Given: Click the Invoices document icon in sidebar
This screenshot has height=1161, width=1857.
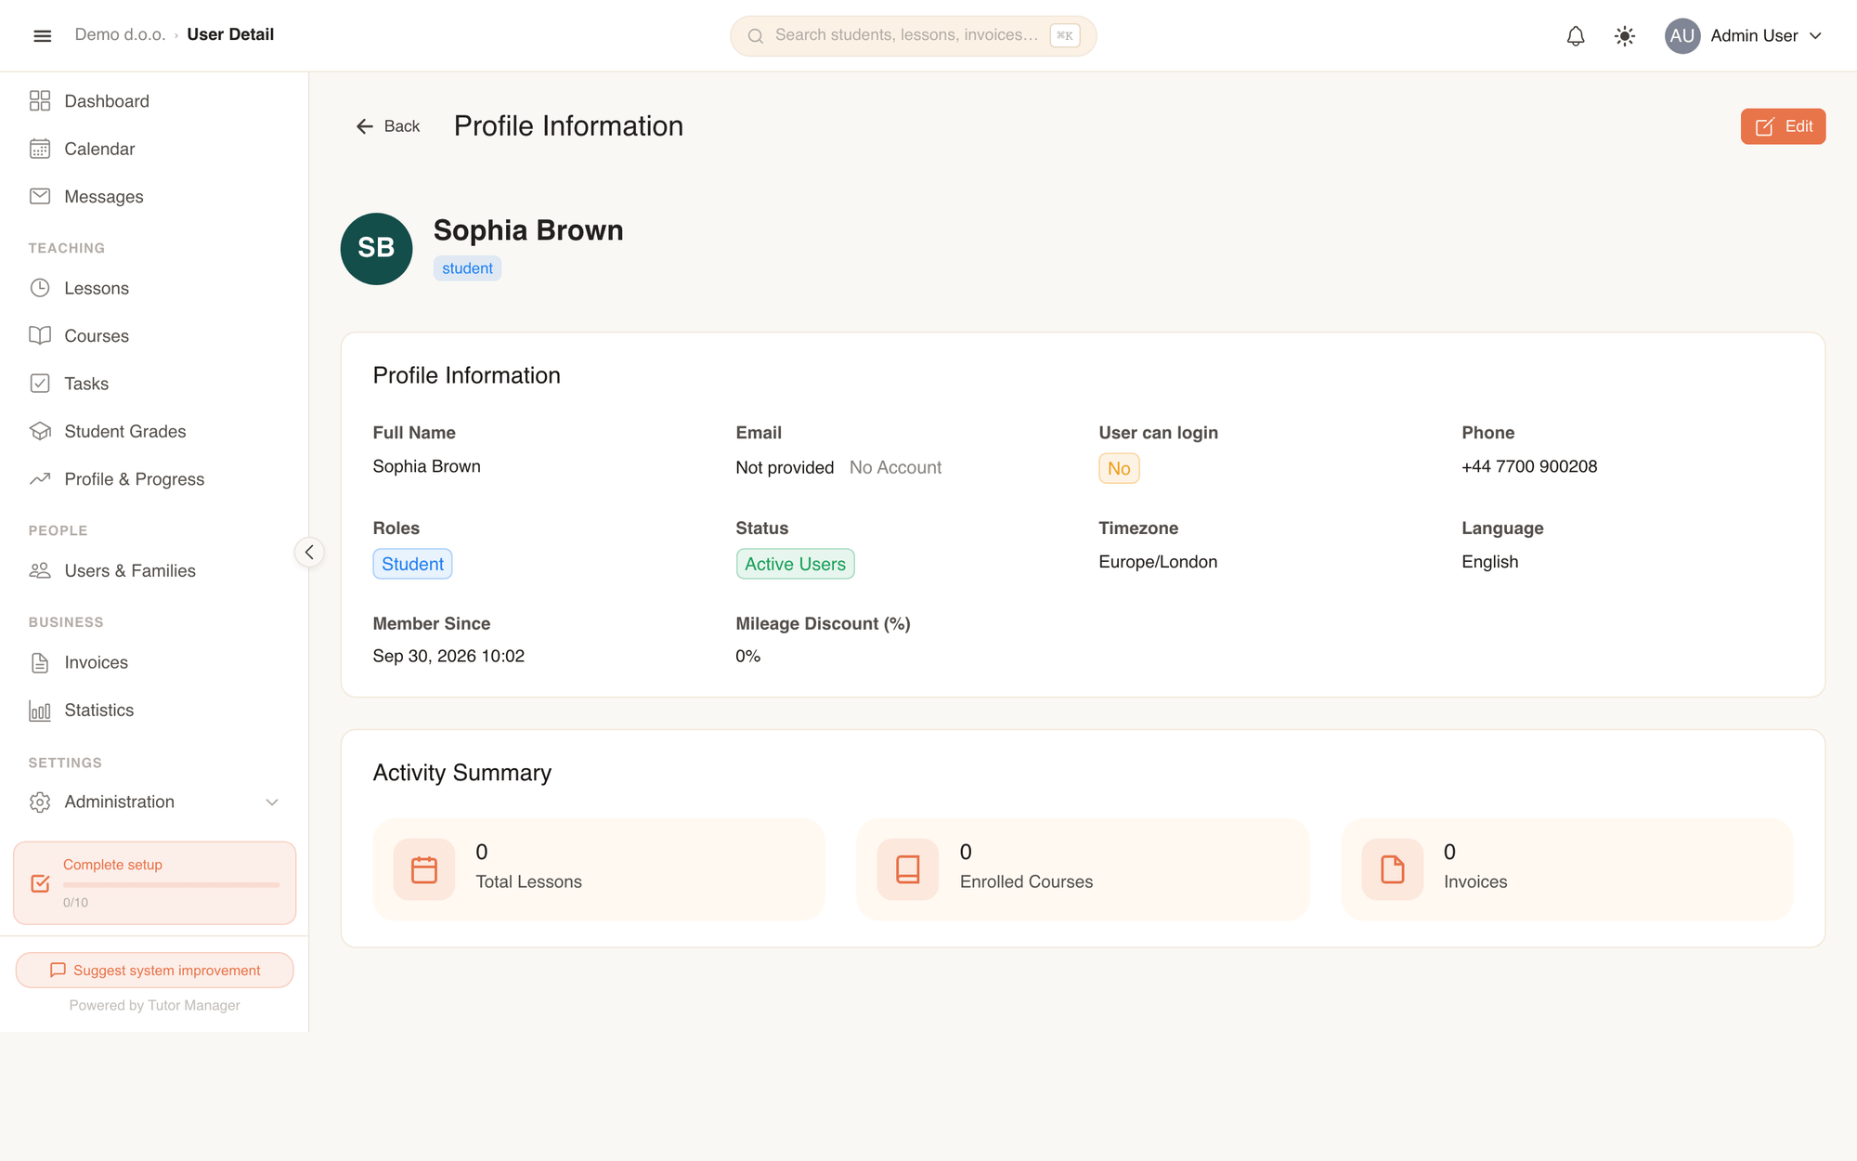Looking at the screenshot, I should tap(40, 662).
